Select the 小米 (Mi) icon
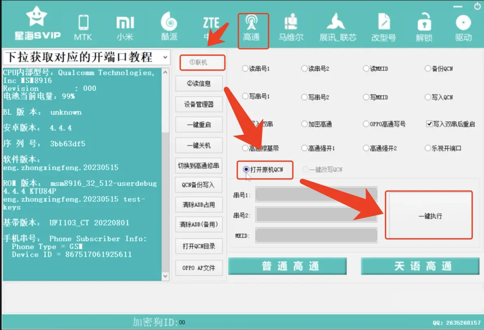484x330 pixels. tap(125, 27)
